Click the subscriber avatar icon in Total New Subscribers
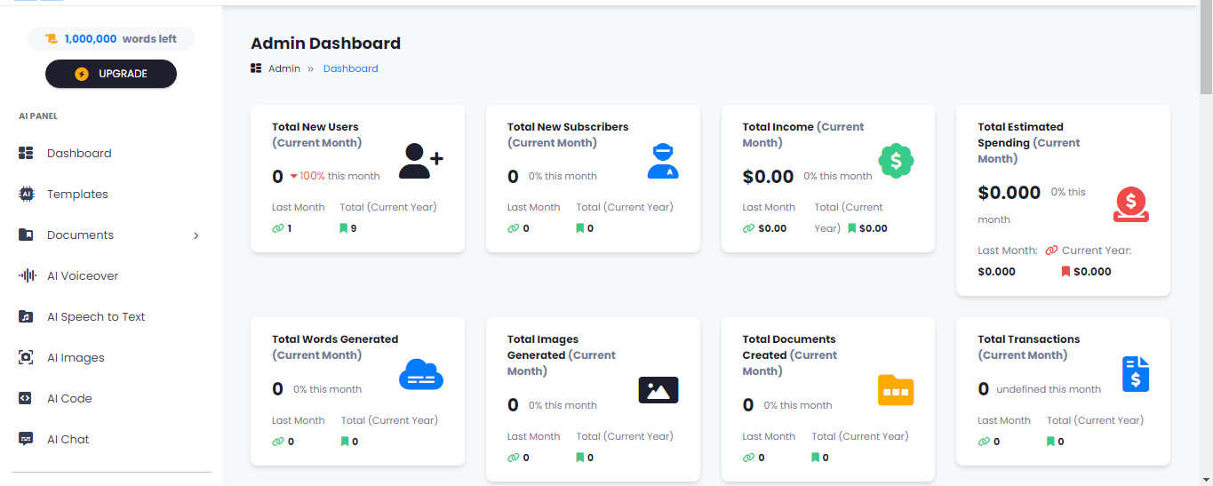This screenshot has width=1213, height=486. click(x=663, y=161)
